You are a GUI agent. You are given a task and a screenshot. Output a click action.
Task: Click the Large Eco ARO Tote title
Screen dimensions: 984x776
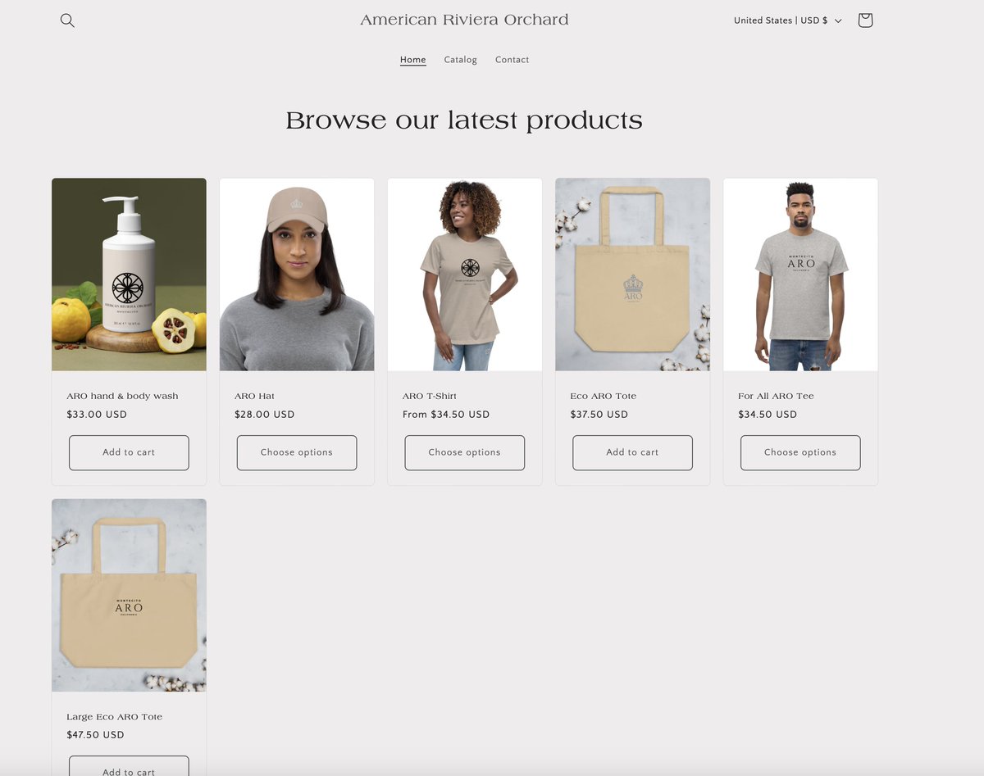tap(115, 717)
